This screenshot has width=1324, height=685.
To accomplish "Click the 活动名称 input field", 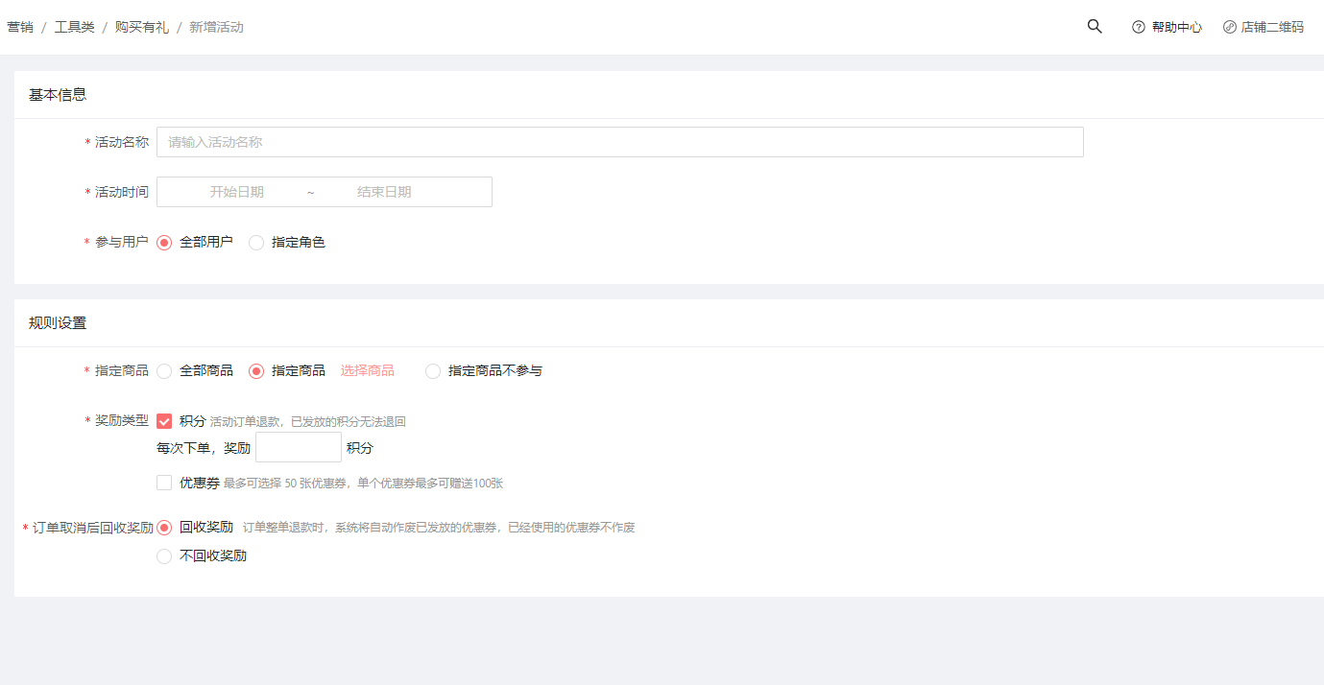I will [619, 142].
